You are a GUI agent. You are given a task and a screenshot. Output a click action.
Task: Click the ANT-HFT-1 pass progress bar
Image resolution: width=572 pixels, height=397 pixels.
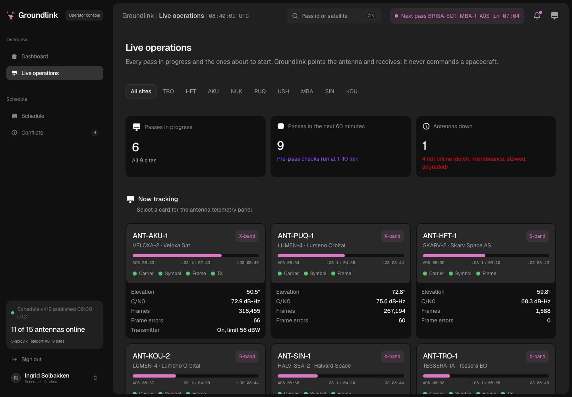(x=486, y=256)
